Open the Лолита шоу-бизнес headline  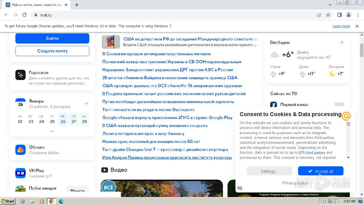pyautogui.click(x=143, y=134)
